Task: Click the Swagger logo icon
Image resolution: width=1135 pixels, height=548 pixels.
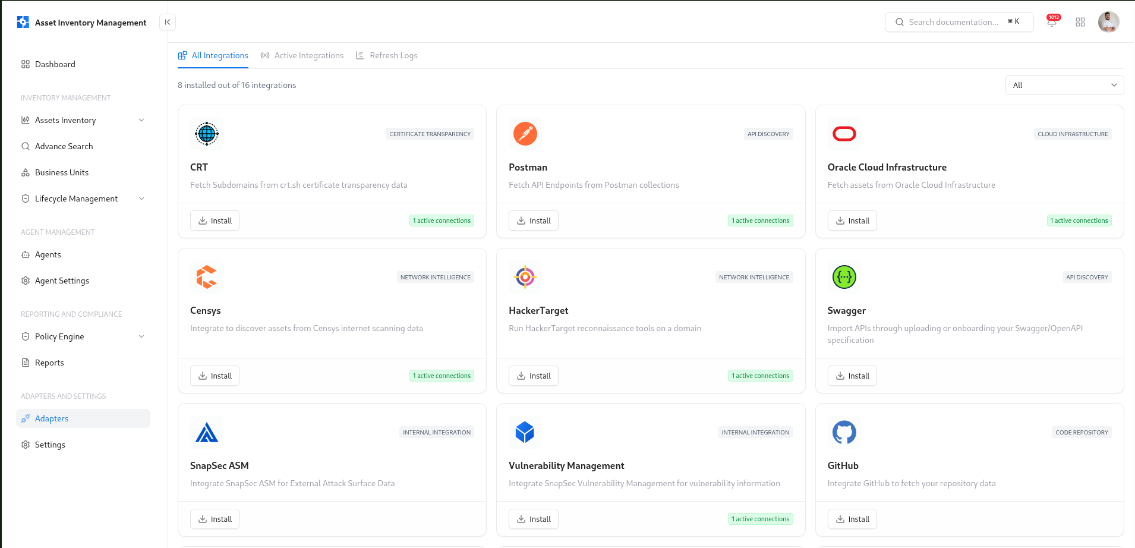Action: tap(844, 277)
